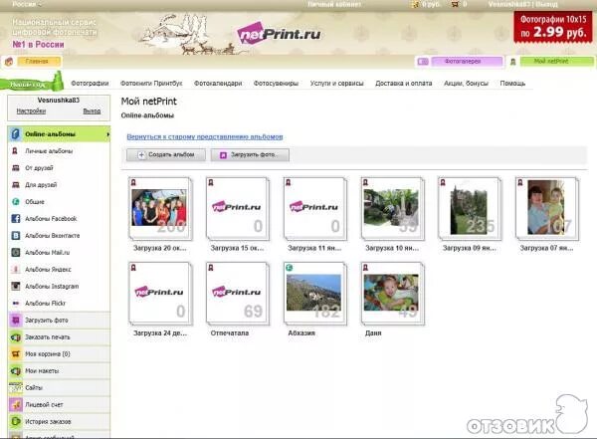Open the Услуги и сервисы menu
This screenshot has height=439, width=597.
coord(336,83)
